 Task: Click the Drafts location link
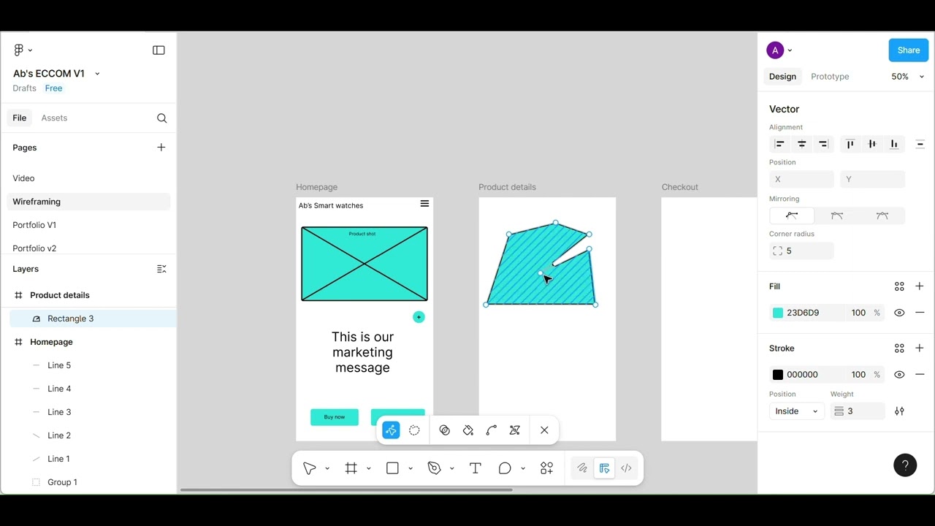point(24,88)
